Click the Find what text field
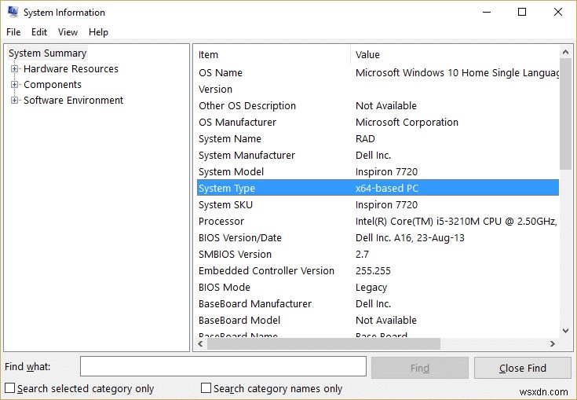This screenshot has width=577, height=400. [x=223, y=367]
